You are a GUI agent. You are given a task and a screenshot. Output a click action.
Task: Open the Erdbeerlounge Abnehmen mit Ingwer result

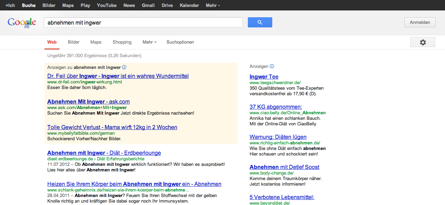click(104, 153)
